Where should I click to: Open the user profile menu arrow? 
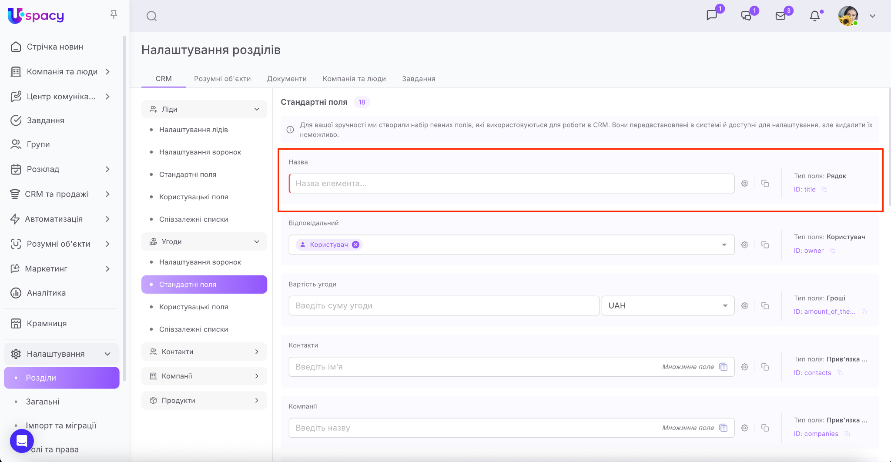pyautogui.click(x=872, y=16)
